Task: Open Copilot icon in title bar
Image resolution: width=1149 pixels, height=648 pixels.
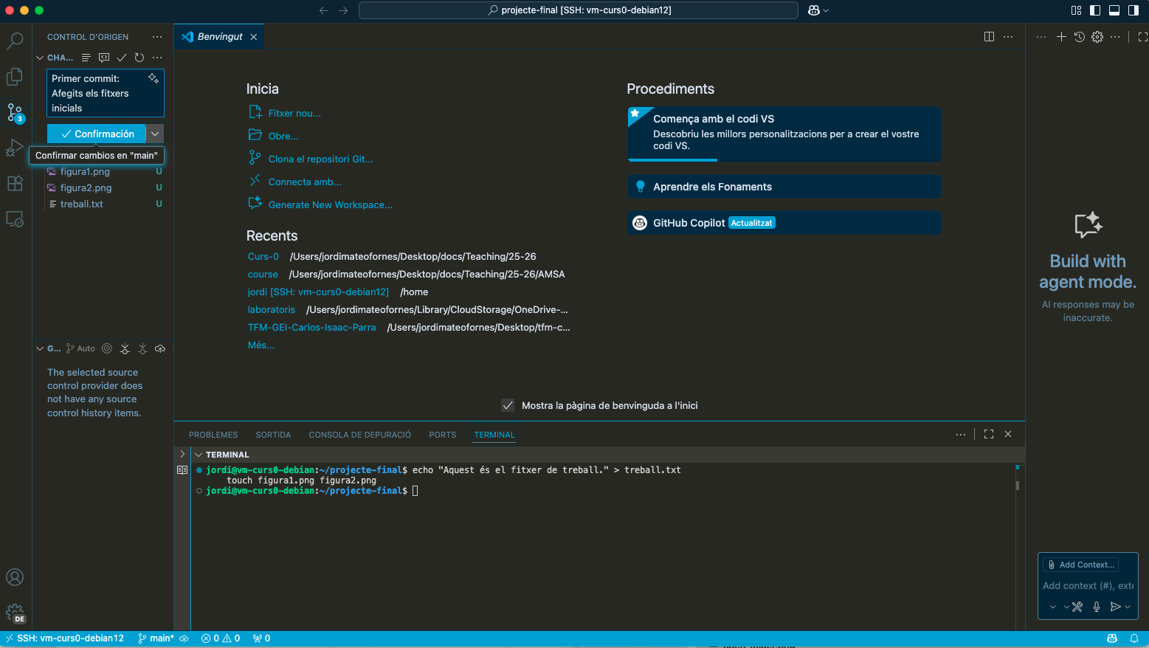Action: (x=814, y=10)
